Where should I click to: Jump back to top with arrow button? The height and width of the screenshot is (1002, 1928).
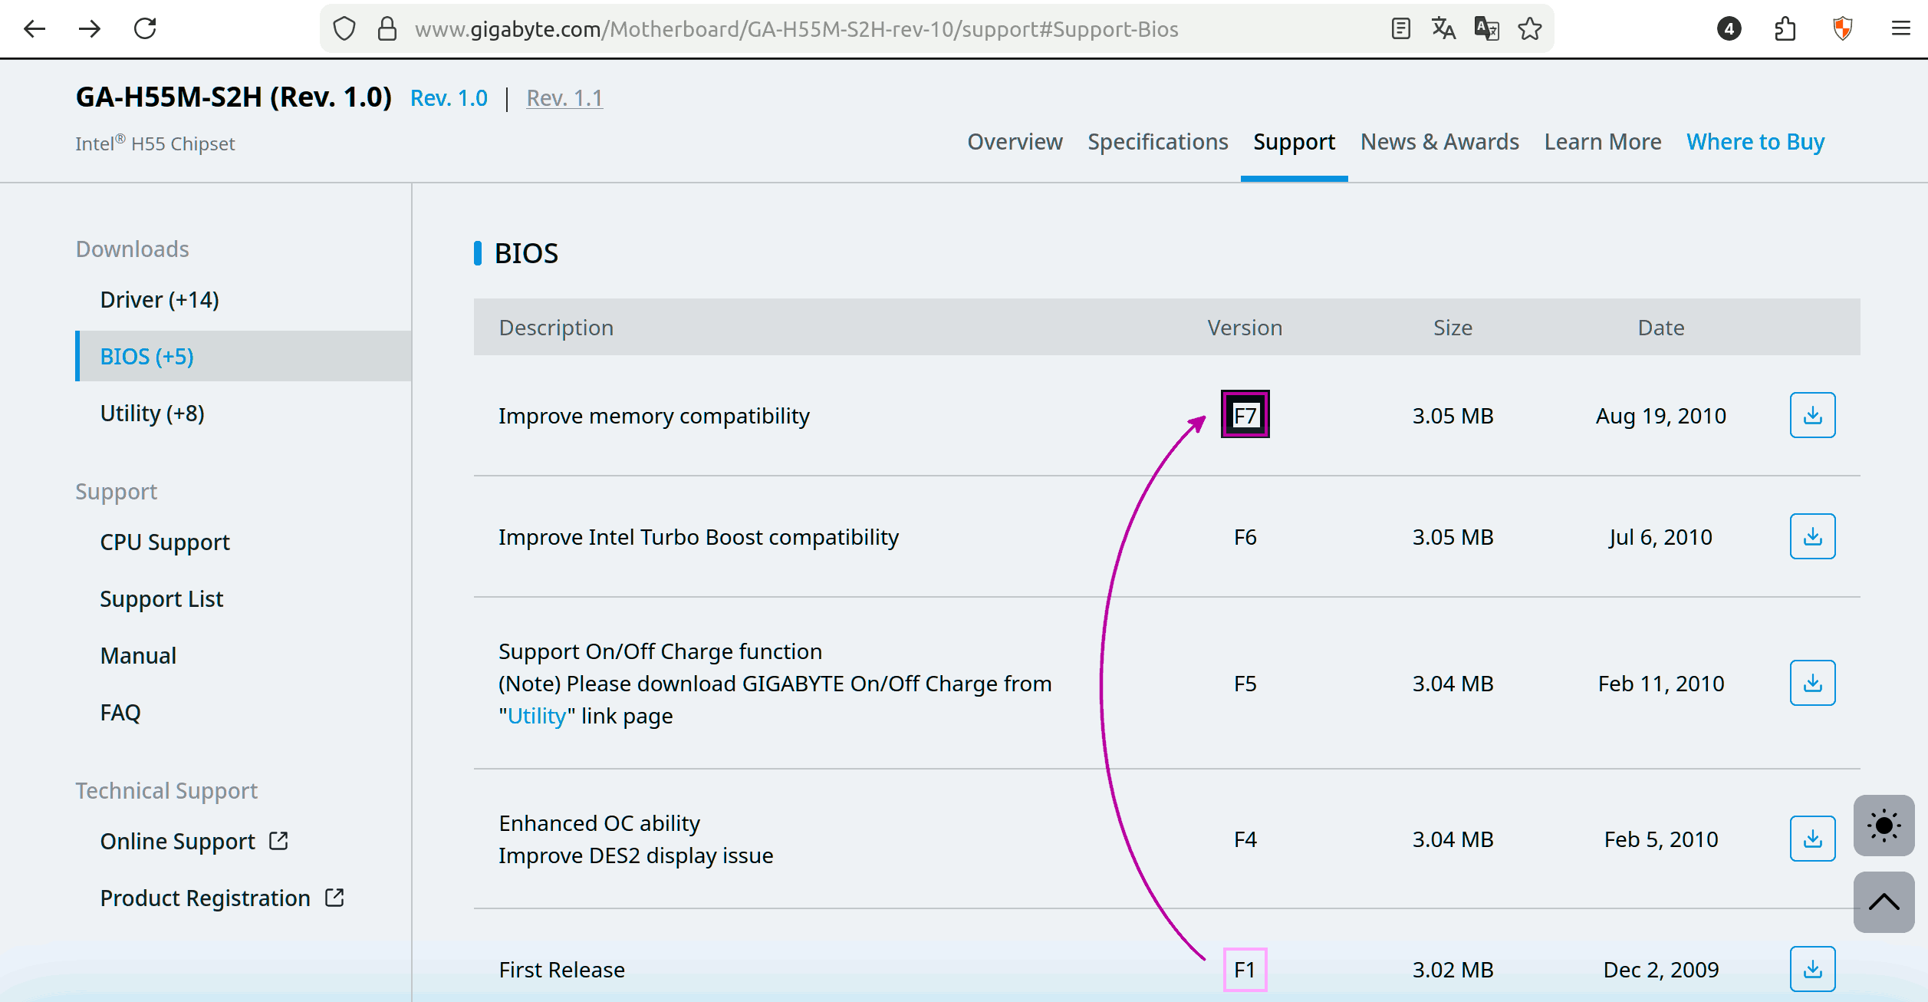(x=1884, y=902)
